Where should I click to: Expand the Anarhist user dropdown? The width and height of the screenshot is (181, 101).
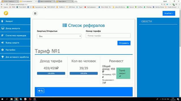click(169, 13)
